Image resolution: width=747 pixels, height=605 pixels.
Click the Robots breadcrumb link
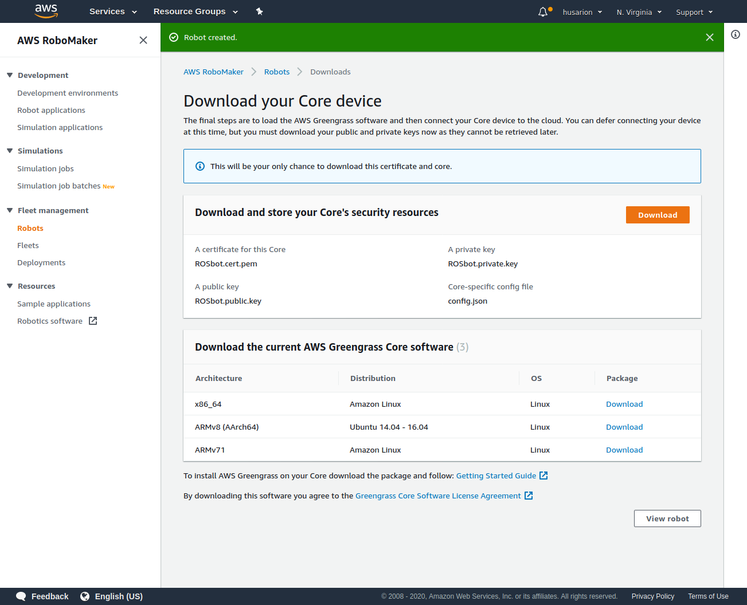[x=277, y=72]
